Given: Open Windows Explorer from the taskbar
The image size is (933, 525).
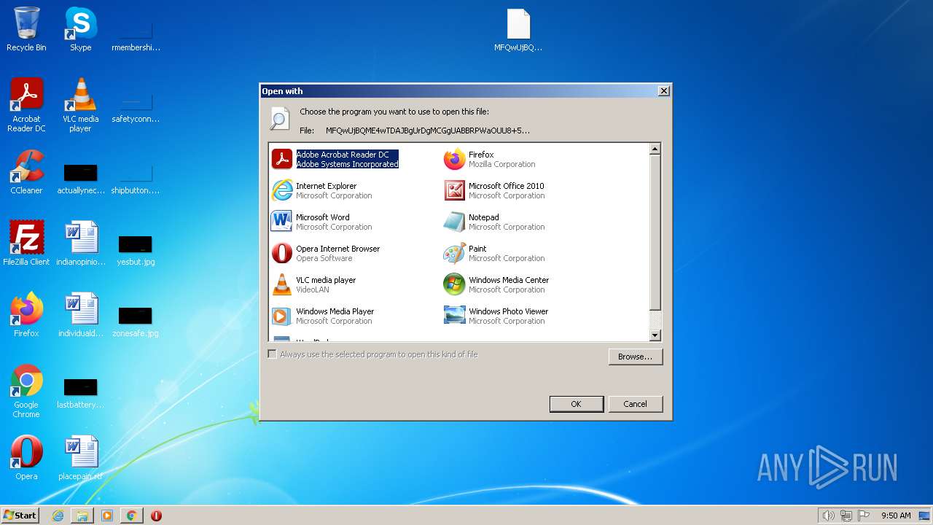Looking at the screenshot, I should tap(82, 516).
